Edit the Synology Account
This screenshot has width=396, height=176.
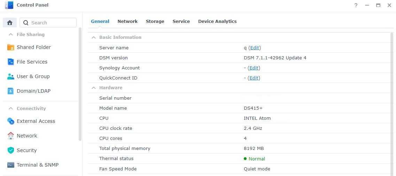[254, 68]
